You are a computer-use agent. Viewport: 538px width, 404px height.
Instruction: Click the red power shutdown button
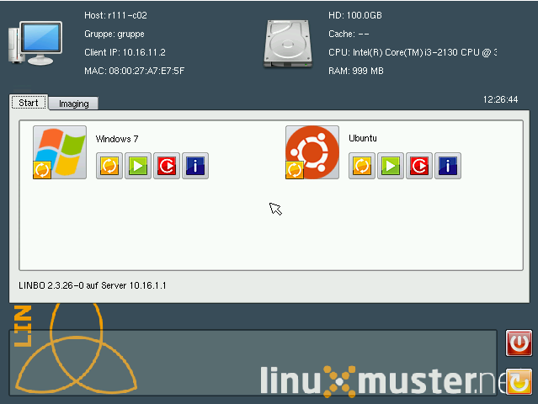(x=519, y=343)
